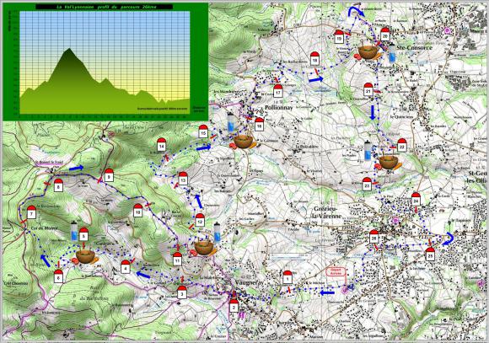
Task: Click the water bottle left of marker 22
Action: click(368, 151)
